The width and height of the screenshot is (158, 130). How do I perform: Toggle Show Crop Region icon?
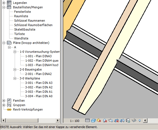pyautogui.click(x=122, y=121)
